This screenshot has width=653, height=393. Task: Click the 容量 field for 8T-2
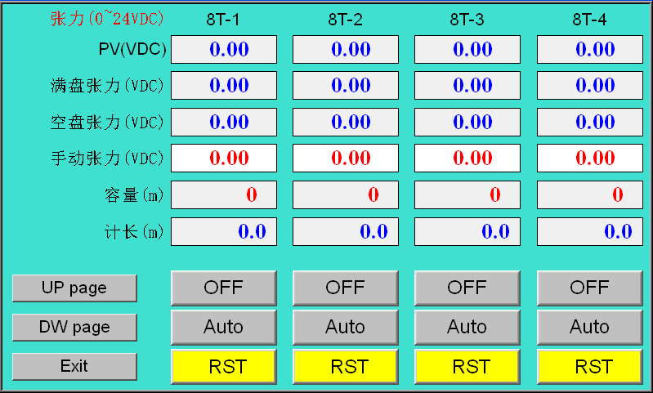(x=346, y=194)
